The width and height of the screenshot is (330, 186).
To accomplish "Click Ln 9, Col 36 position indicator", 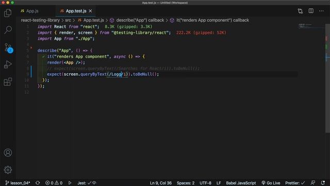I will coord(160,183).
